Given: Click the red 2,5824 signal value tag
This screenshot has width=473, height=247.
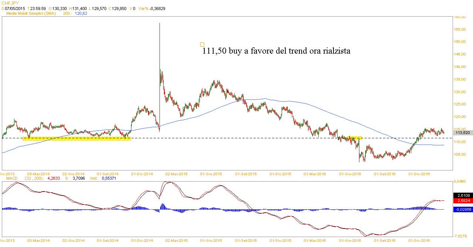Looking at the screenshot, I should [463, 200].
